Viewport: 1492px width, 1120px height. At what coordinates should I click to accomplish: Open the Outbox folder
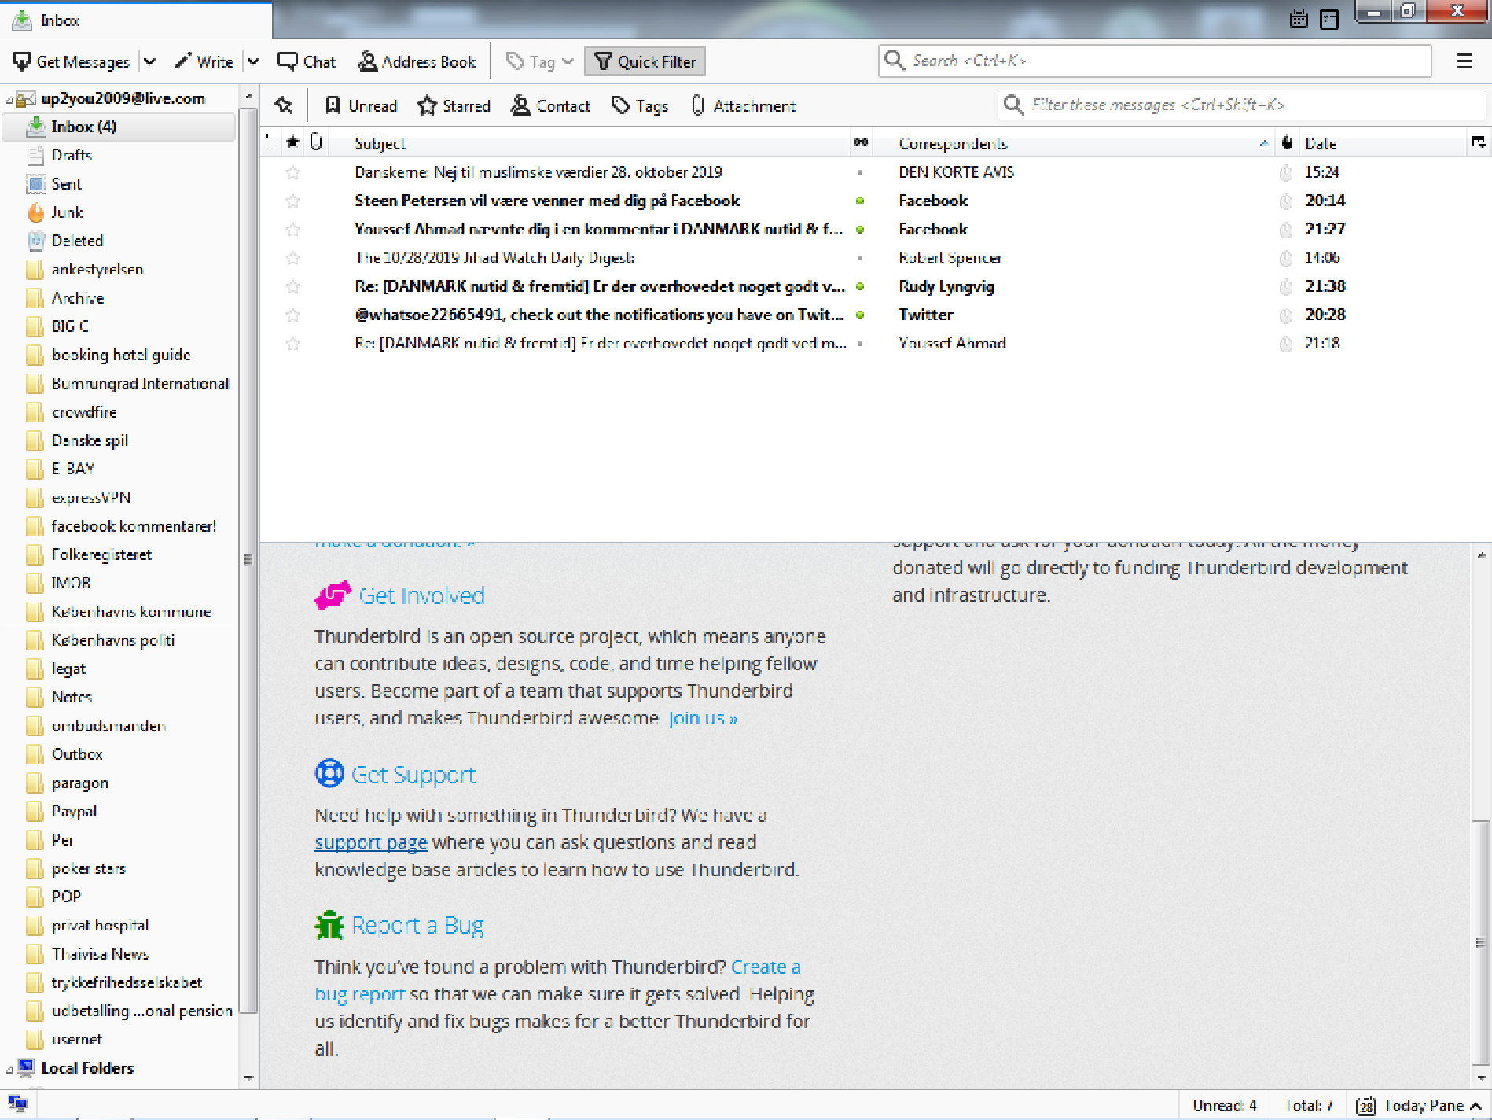[x=77, y=754]
